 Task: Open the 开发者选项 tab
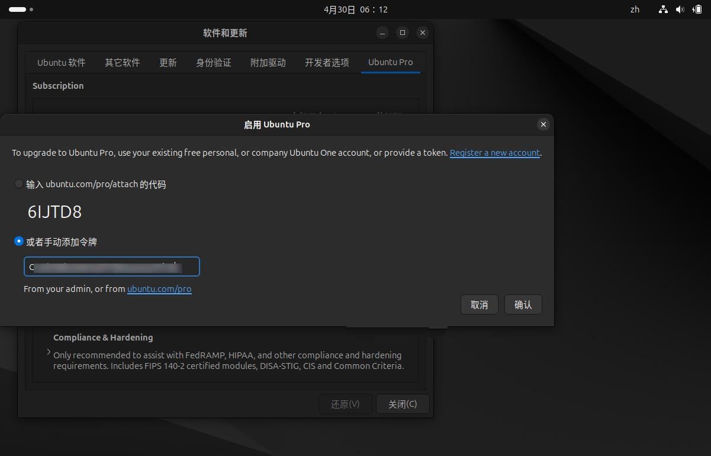coord(327,62)
